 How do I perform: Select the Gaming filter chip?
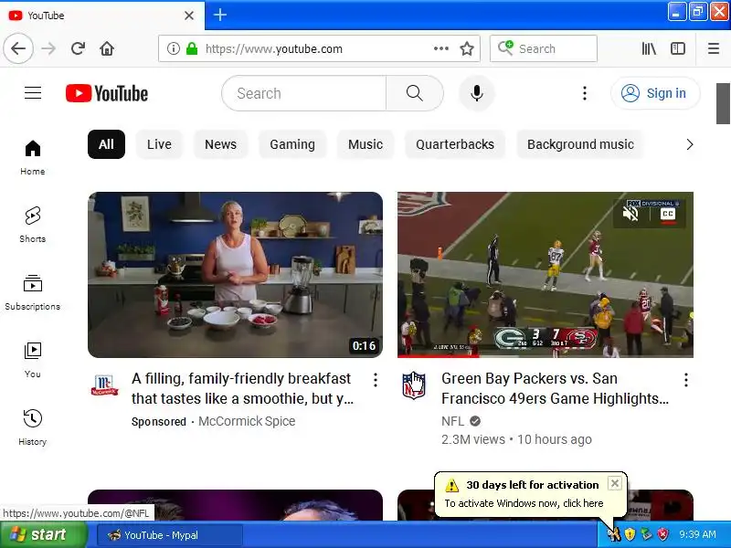coord(292,144)
